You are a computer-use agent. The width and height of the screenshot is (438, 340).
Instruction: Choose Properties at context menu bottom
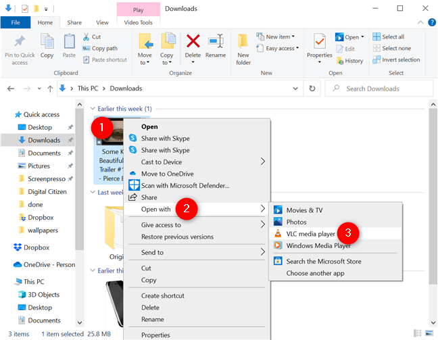197,335
